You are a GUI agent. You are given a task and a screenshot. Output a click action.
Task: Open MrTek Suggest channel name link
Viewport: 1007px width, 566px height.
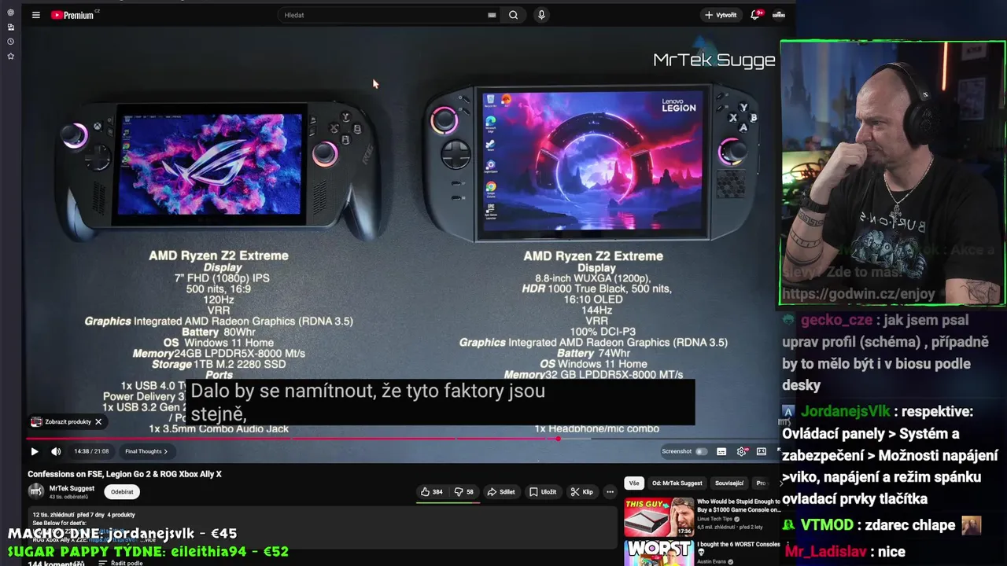(72, 488)
